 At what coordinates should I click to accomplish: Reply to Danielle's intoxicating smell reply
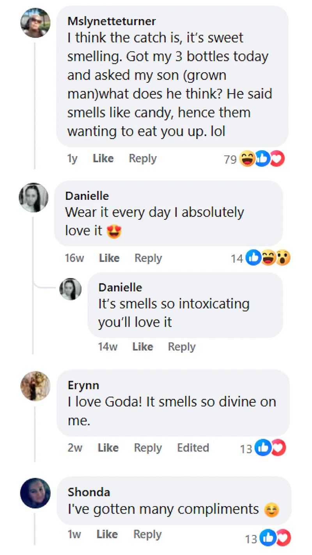pyautogui.click(x=181, y=347)
